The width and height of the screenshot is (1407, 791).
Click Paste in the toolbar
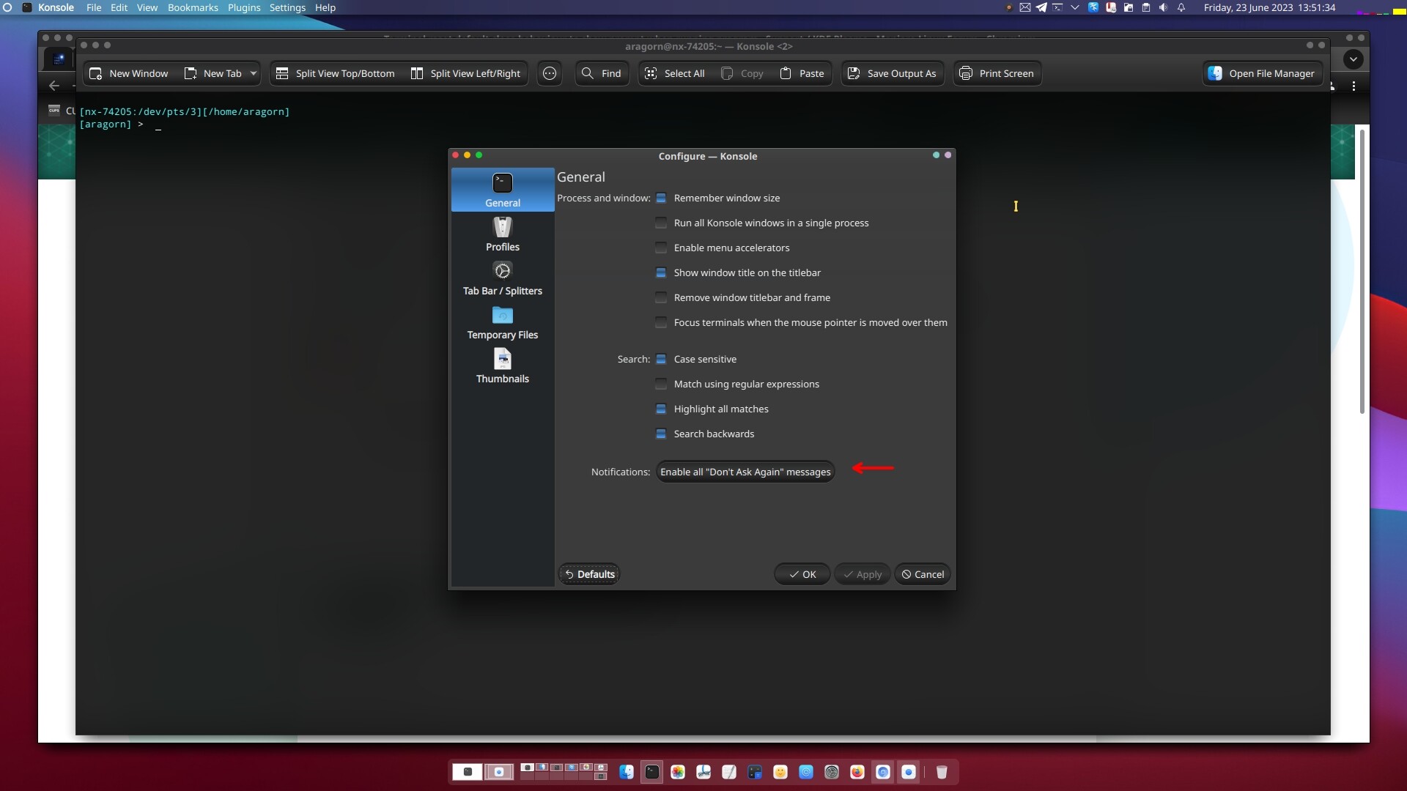802,73
